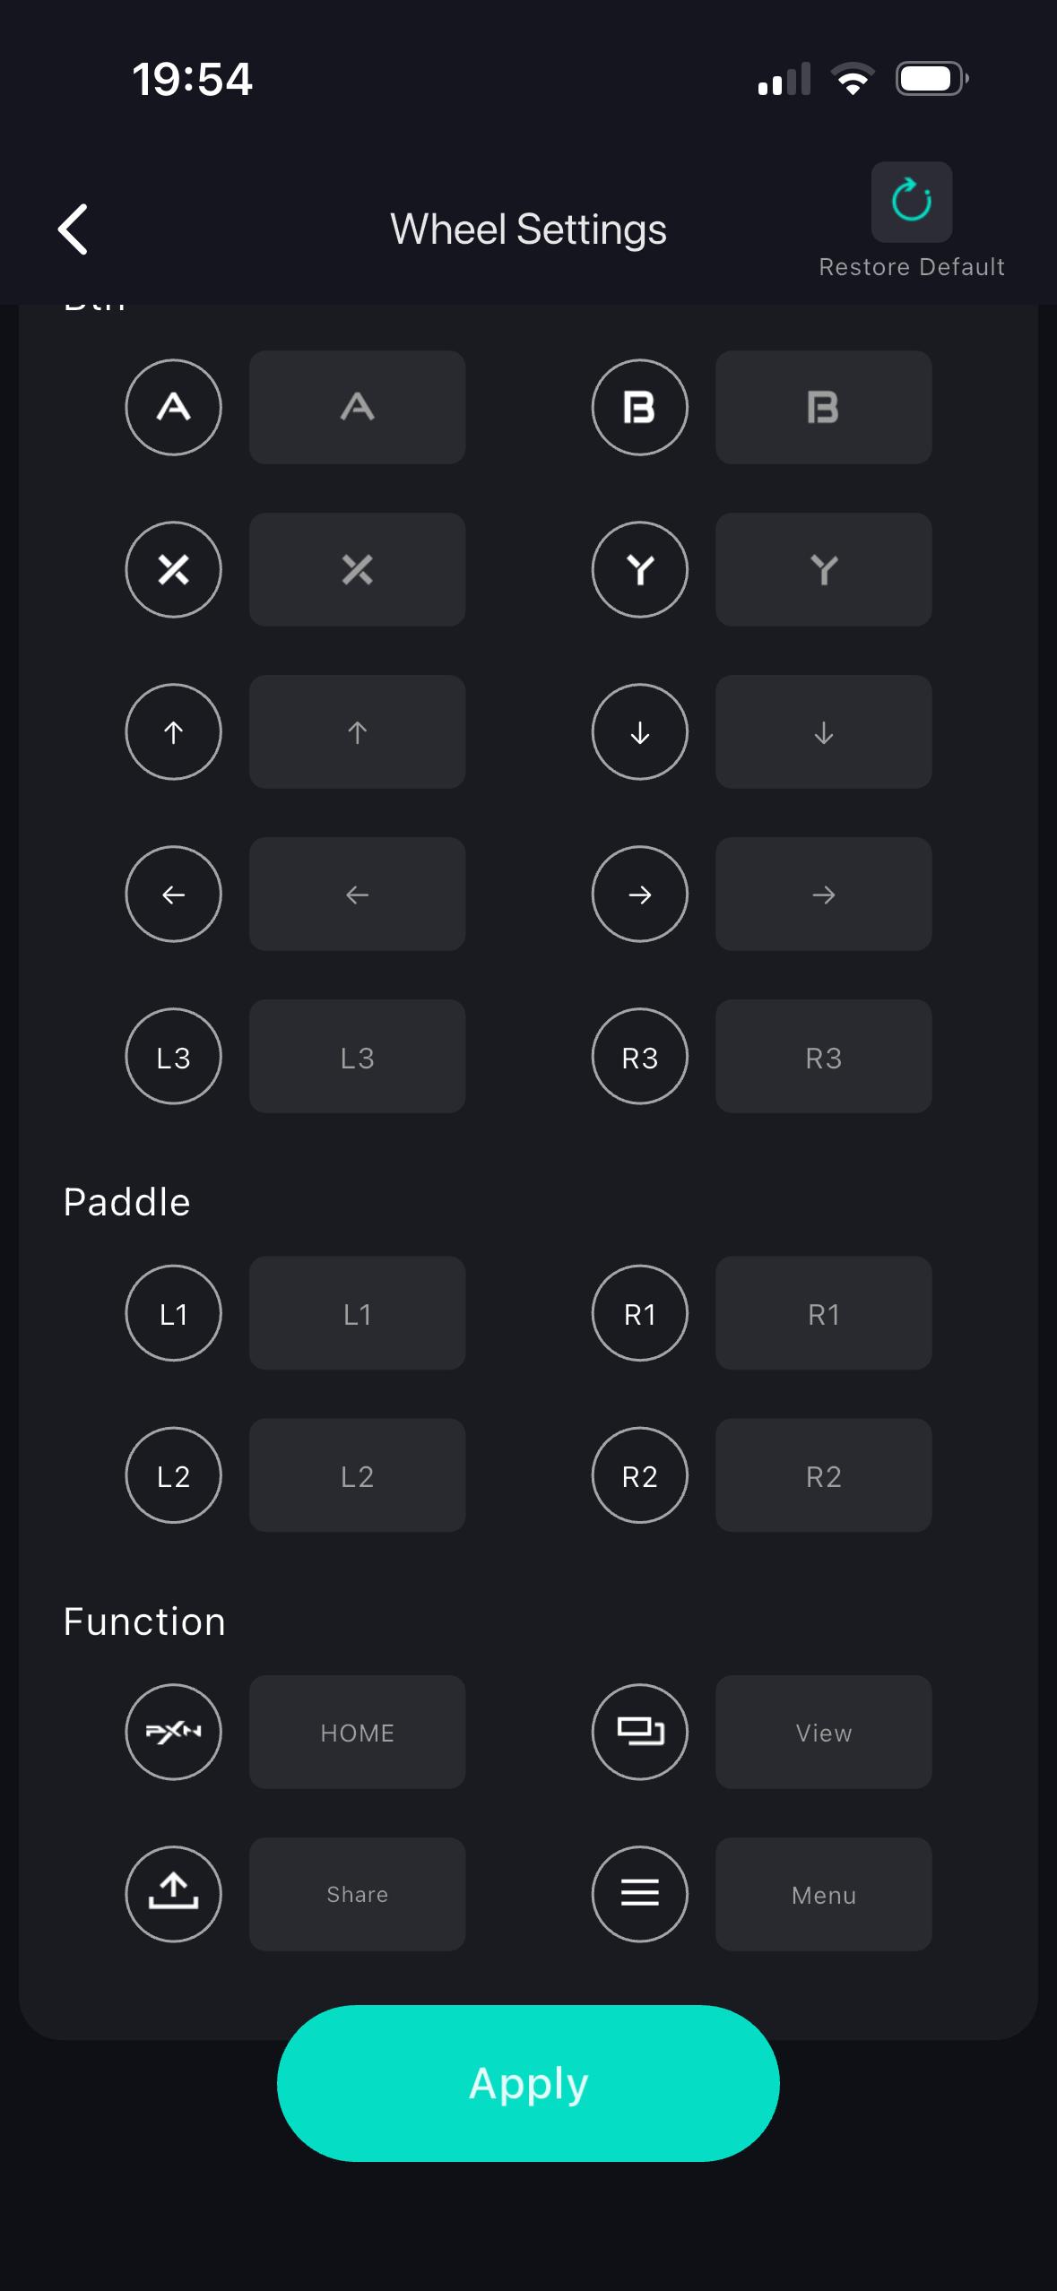Open mapping box for left arrow
This screenshot has width=1057, height=2291.
click(x=357, y=895)
